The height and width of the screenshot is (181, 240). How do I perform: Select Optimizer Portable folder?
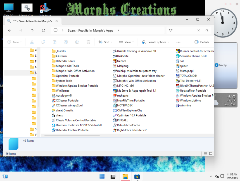coord(66,76)
